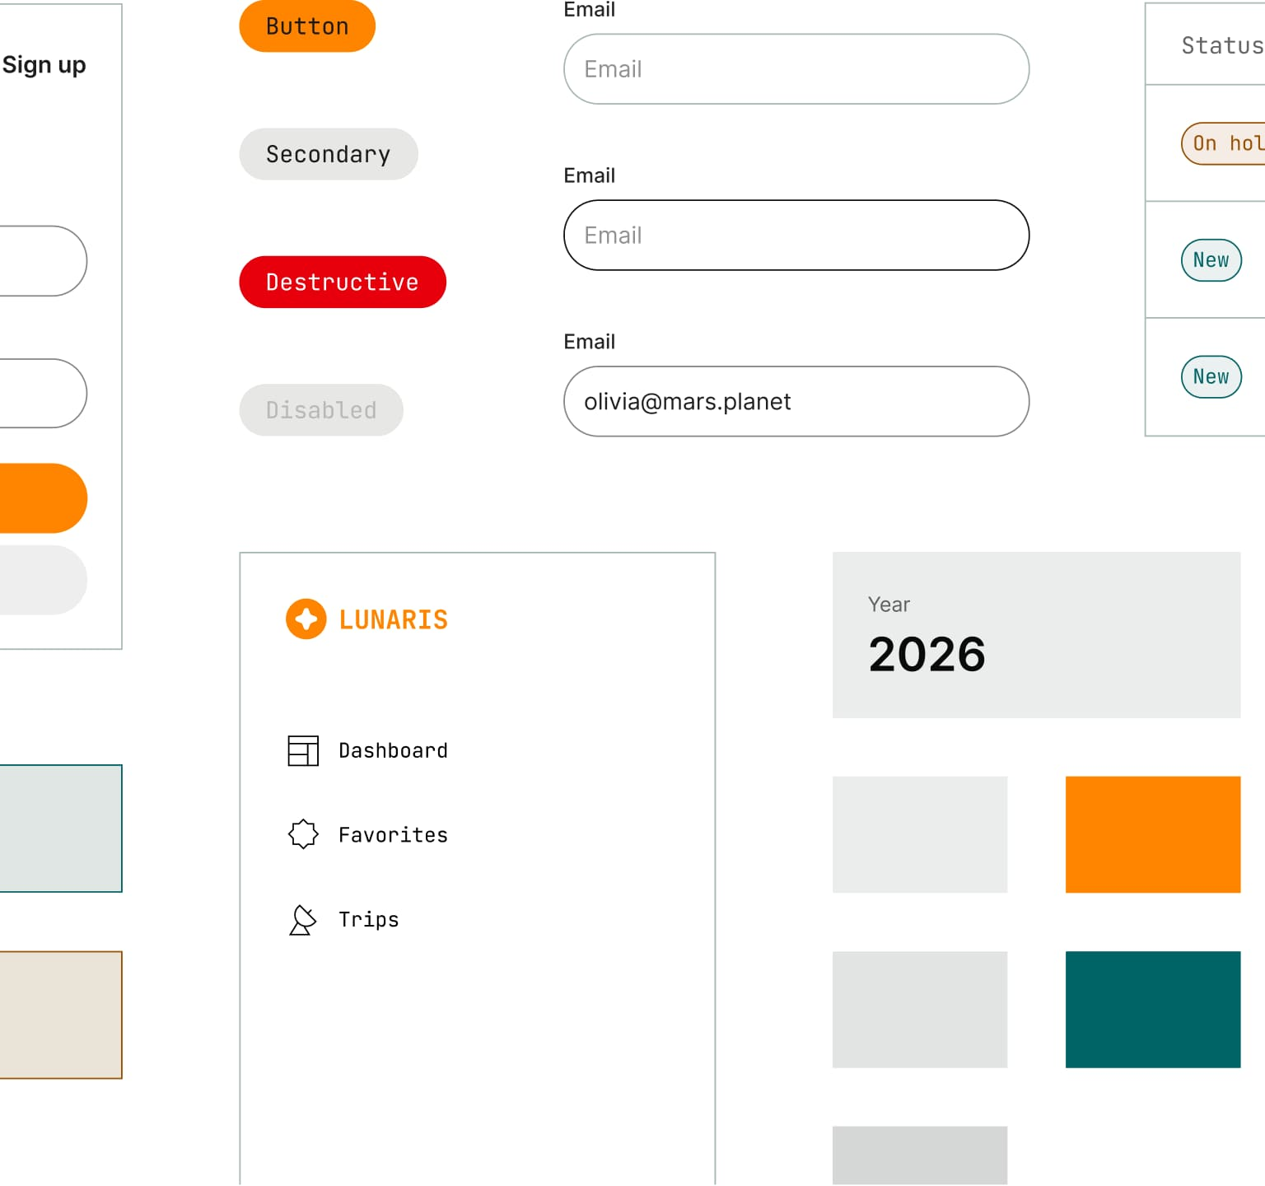Click the LUNARIS brand name text
This screenshot has width=1265, height=1186.
394,619
